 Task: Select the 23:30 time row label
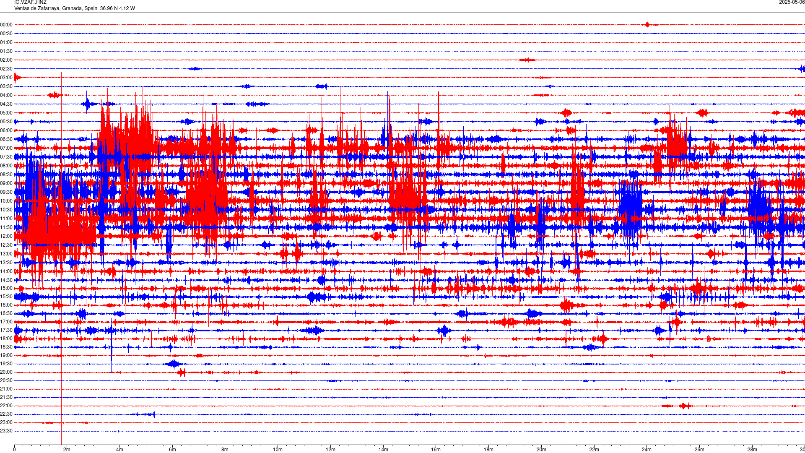coord(6,431)
